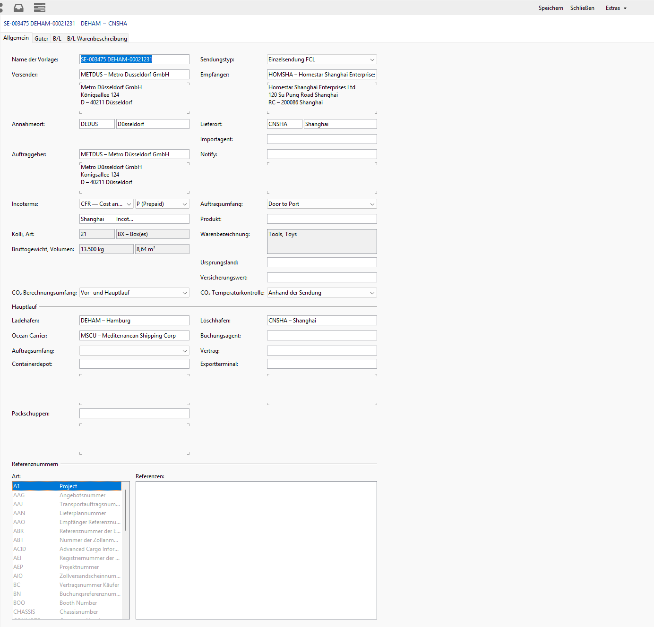Click the partially visible share icon
The height and width of the screenshot is (627, 654).
1,8
